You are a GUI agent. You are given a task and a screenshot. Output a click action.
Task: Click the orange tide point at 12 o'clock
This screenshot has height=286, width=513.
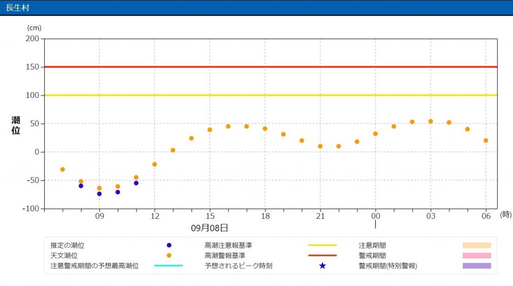click(154, 164)
